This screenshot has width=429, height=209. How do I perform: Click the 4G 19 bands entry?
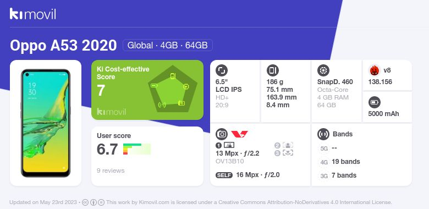click(x=339, y=162)
